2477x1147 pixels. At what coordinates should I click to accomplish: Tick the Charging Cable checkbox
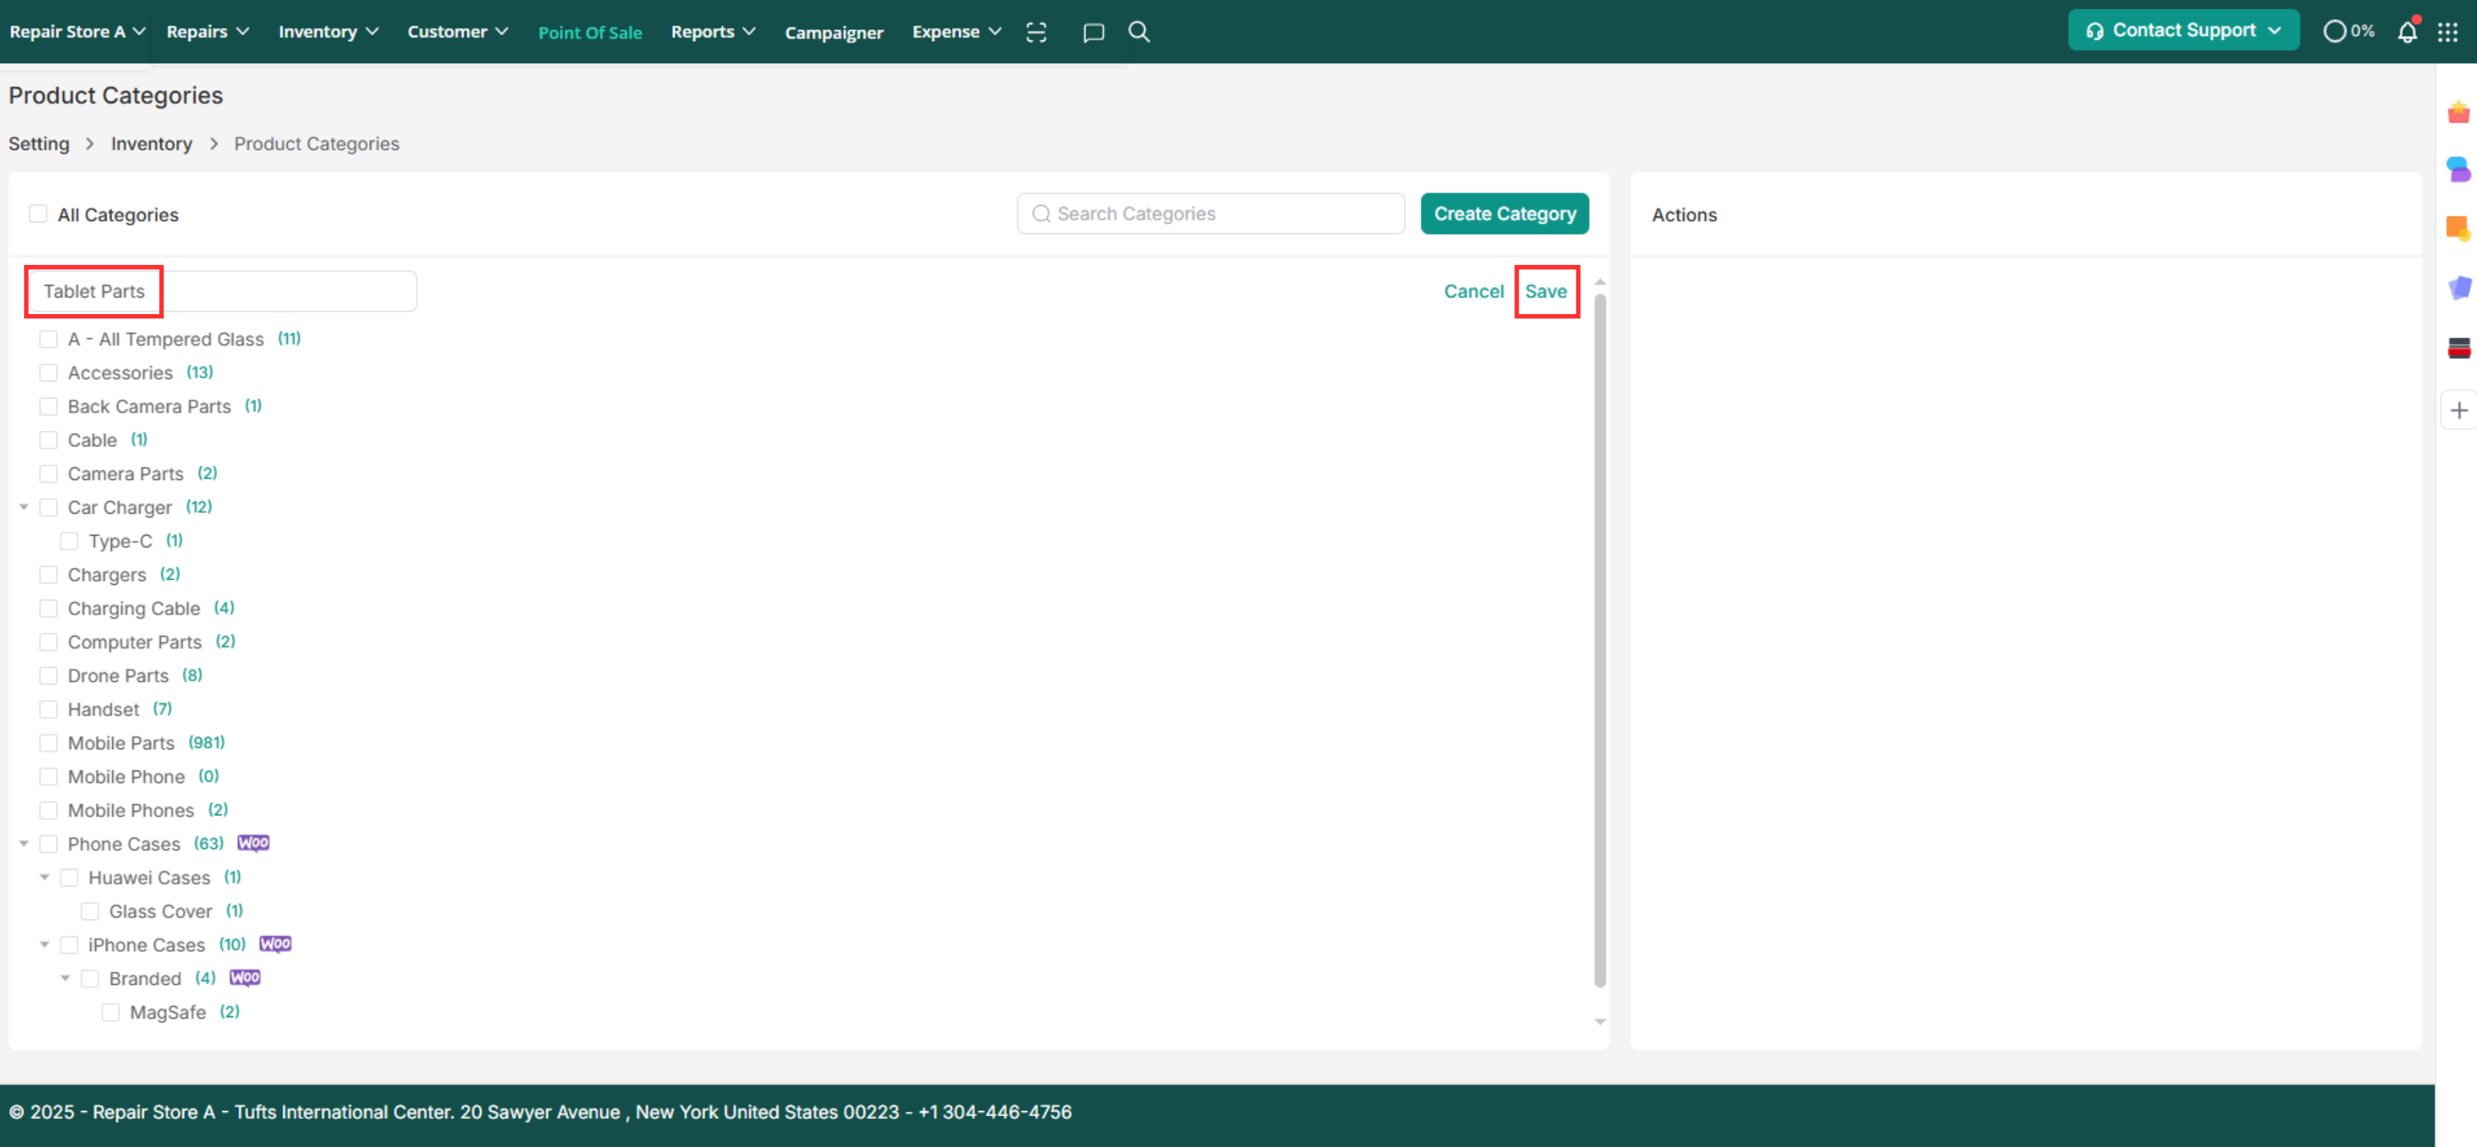click(48, 608)
